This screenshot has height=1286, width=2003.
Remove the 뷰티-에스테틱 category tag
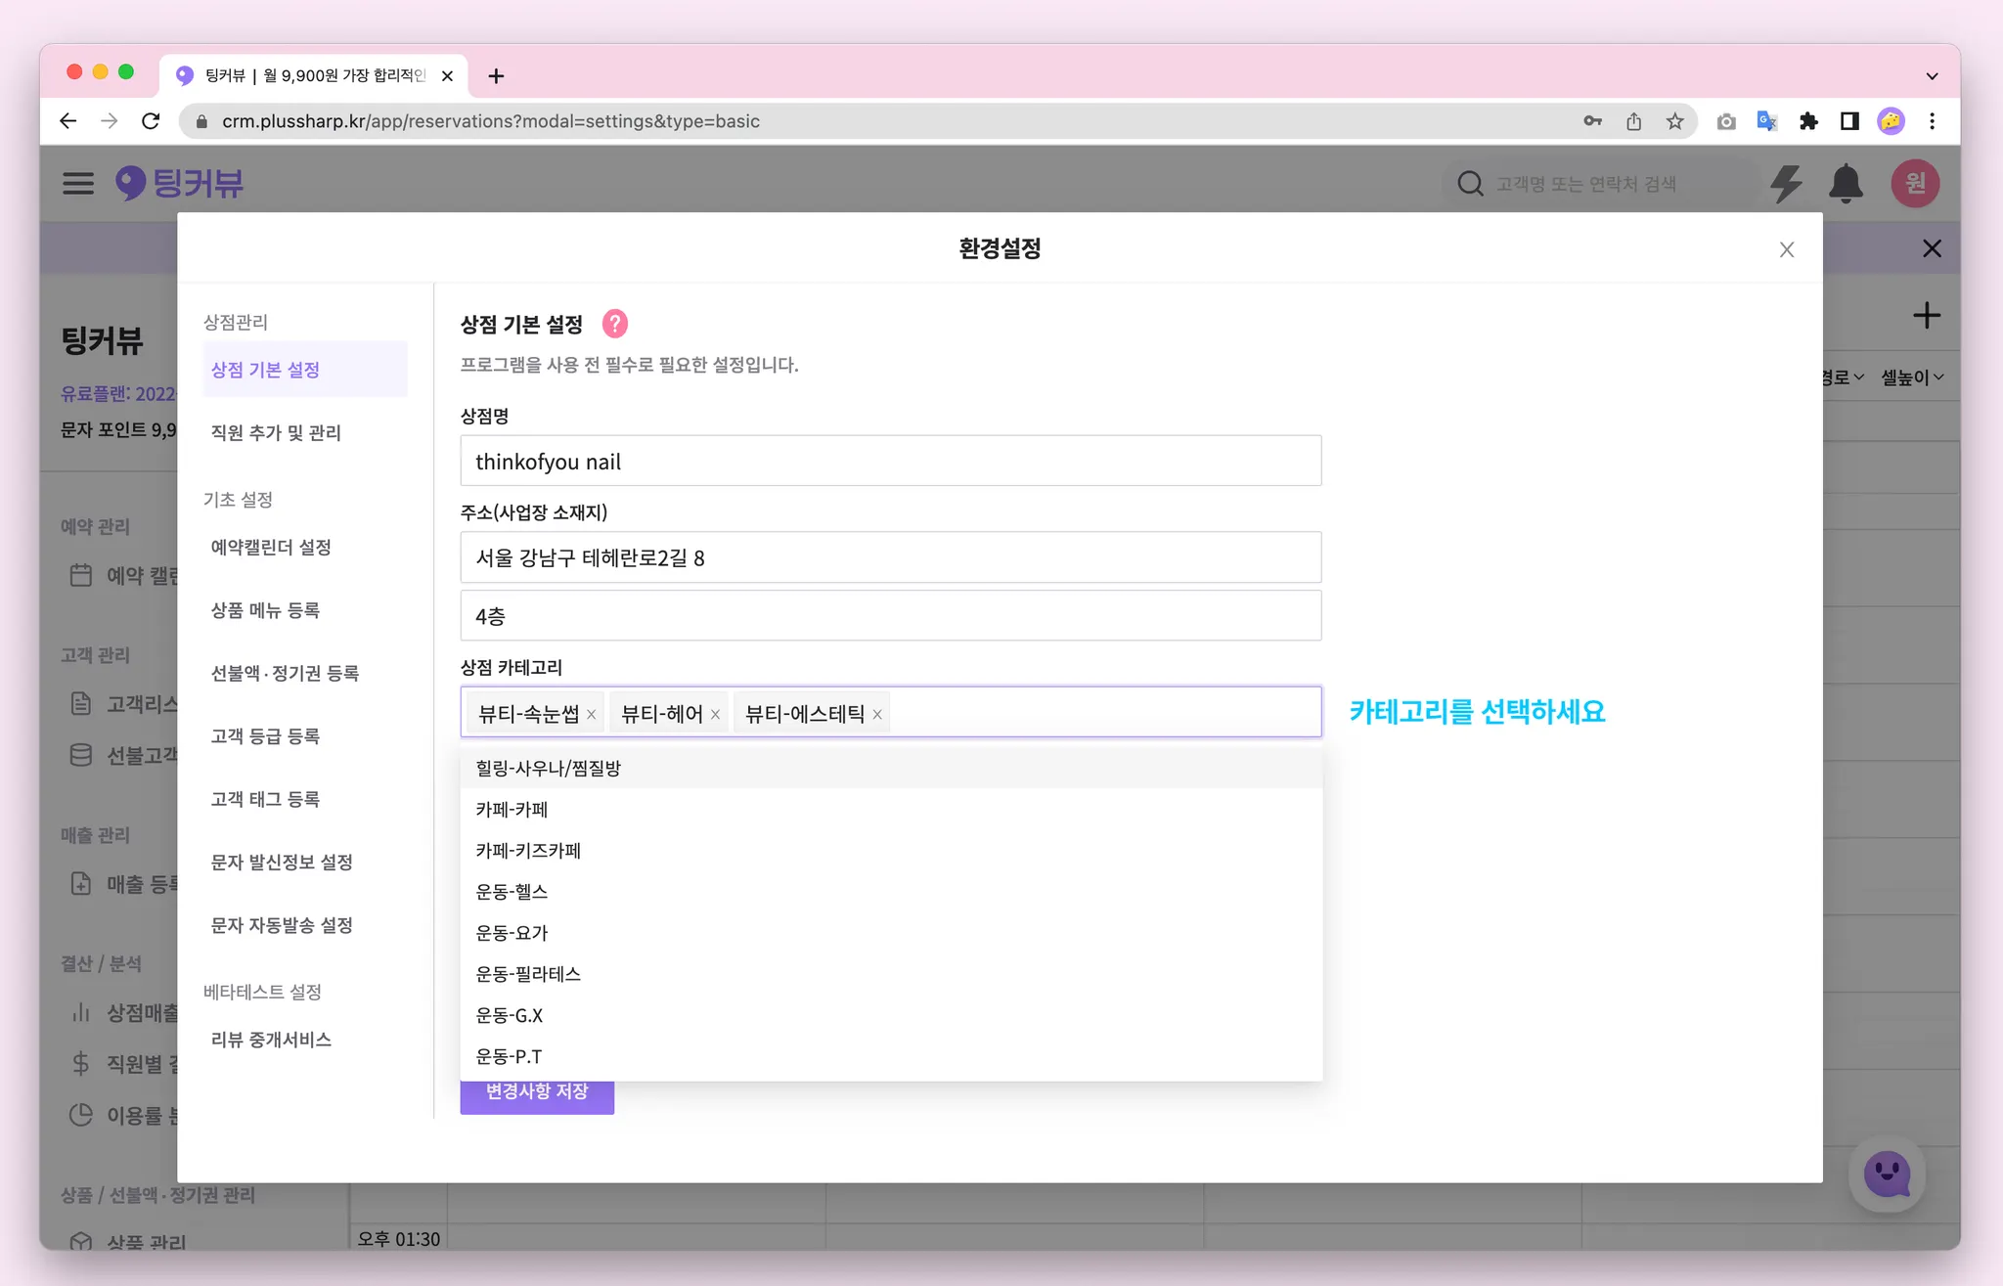coord(877,715)
